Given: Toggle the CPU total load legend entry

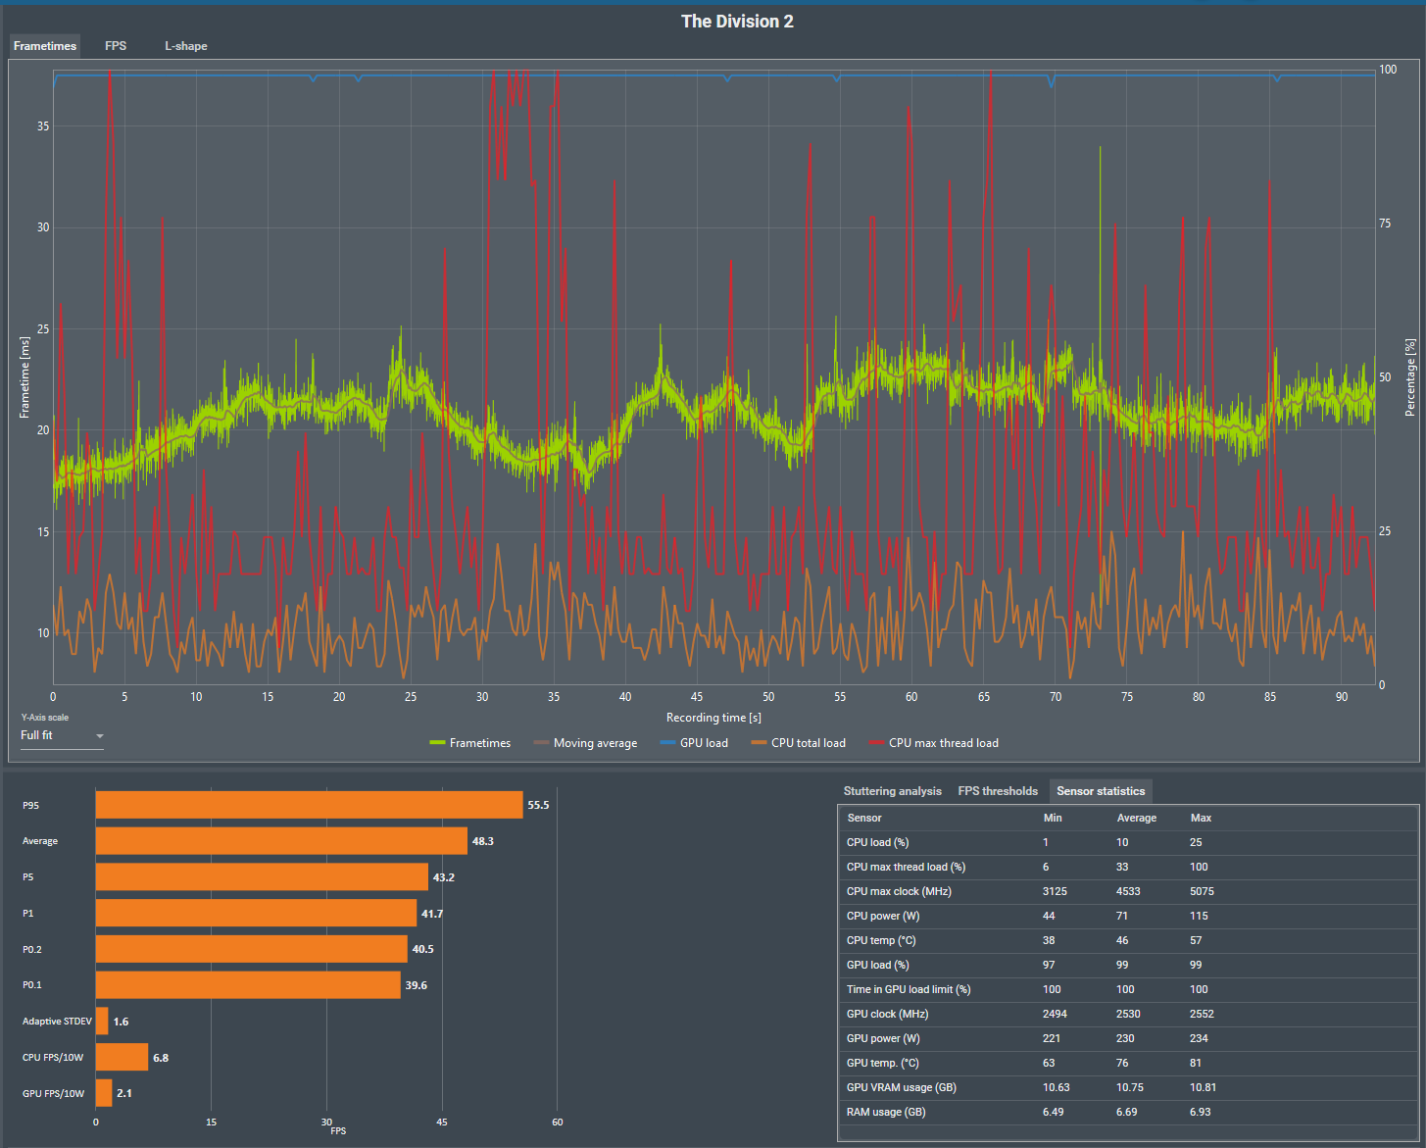Looking at the screenshot, I should coord(798,743).
